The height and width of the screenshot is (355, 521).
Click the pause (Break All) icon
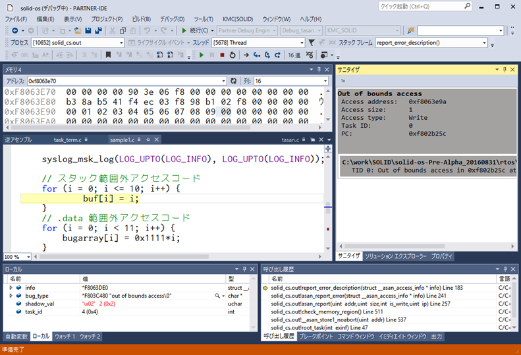(x=211, y=55)
